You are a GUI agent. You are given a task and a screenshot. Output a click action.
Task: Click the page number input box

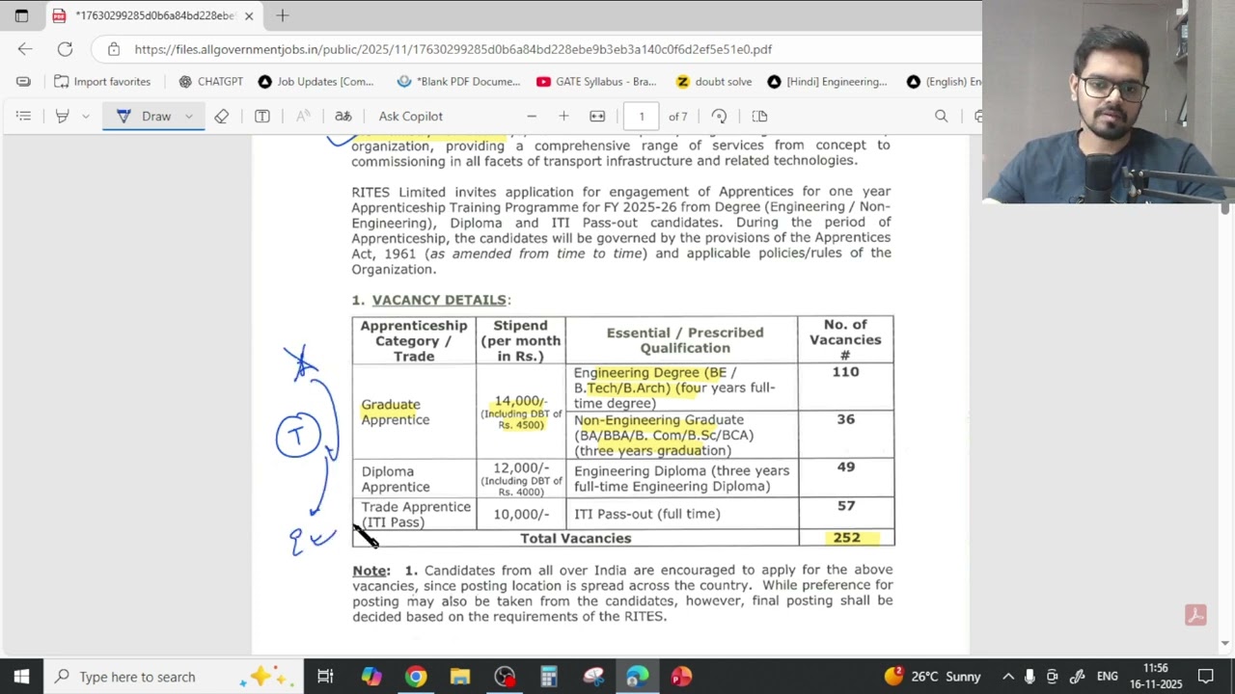(x=642, y=117)
